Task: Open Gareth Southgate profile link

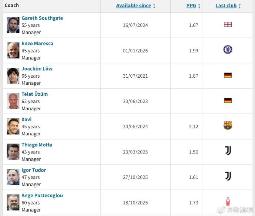Action: click(42, 18)
